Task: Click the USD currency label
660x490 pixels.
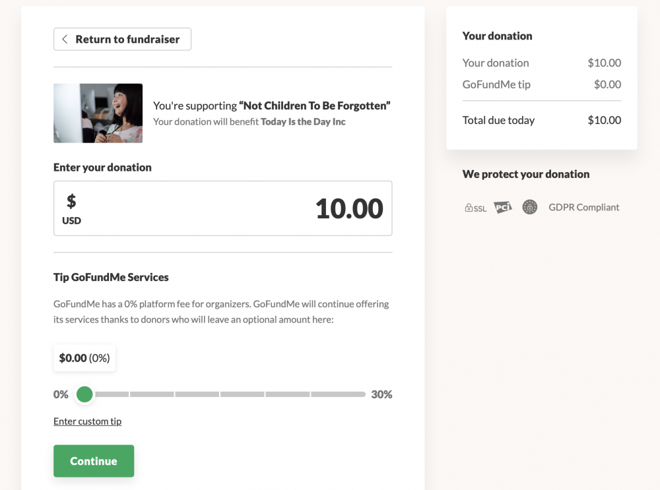Action: point(71,221)
